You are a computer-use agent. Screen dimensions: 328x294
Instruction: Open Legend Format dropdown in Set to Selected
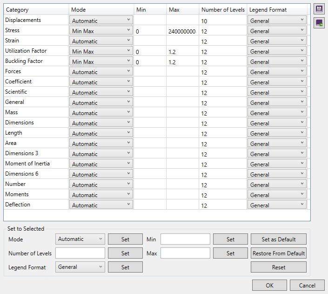80,267
